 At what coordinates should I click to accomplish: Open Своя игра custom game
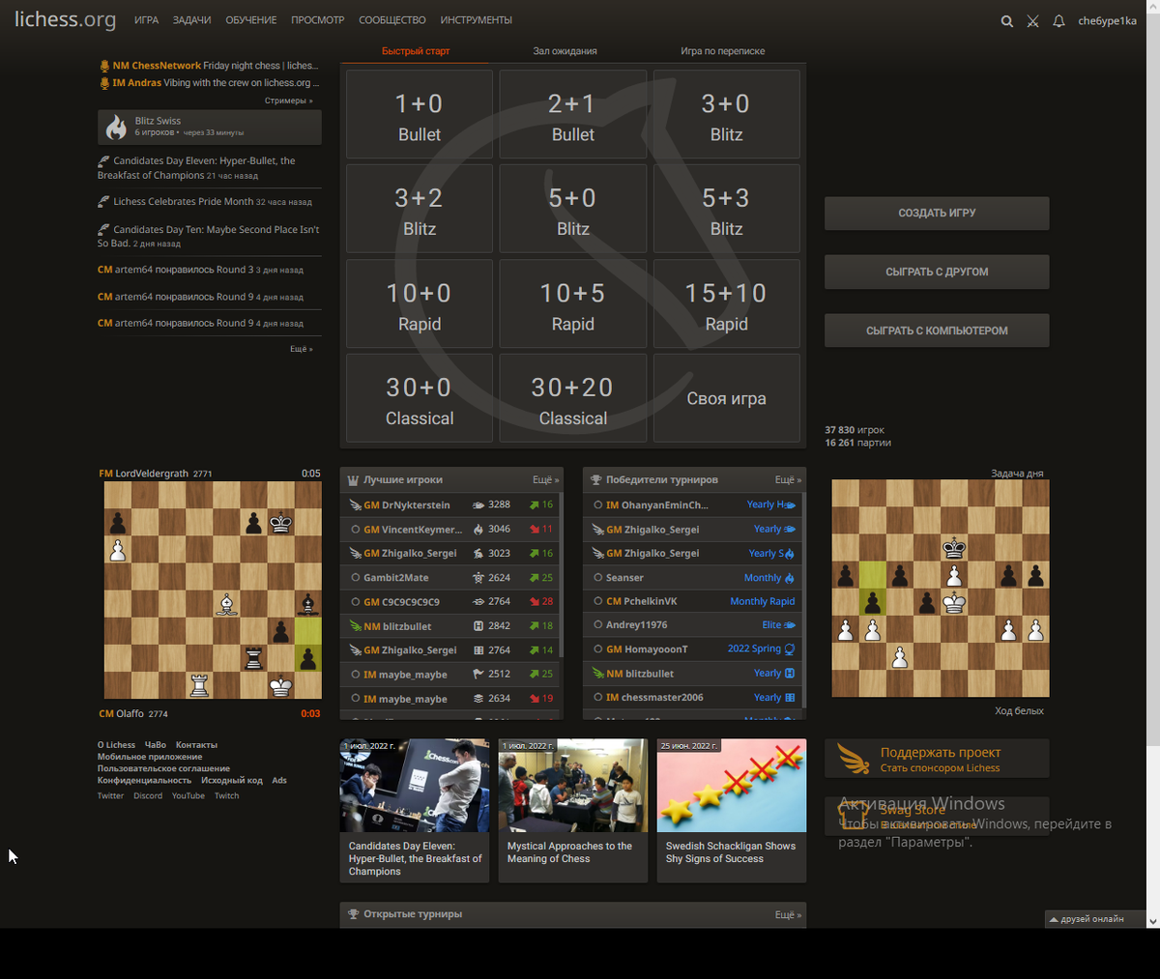[727, 398]
